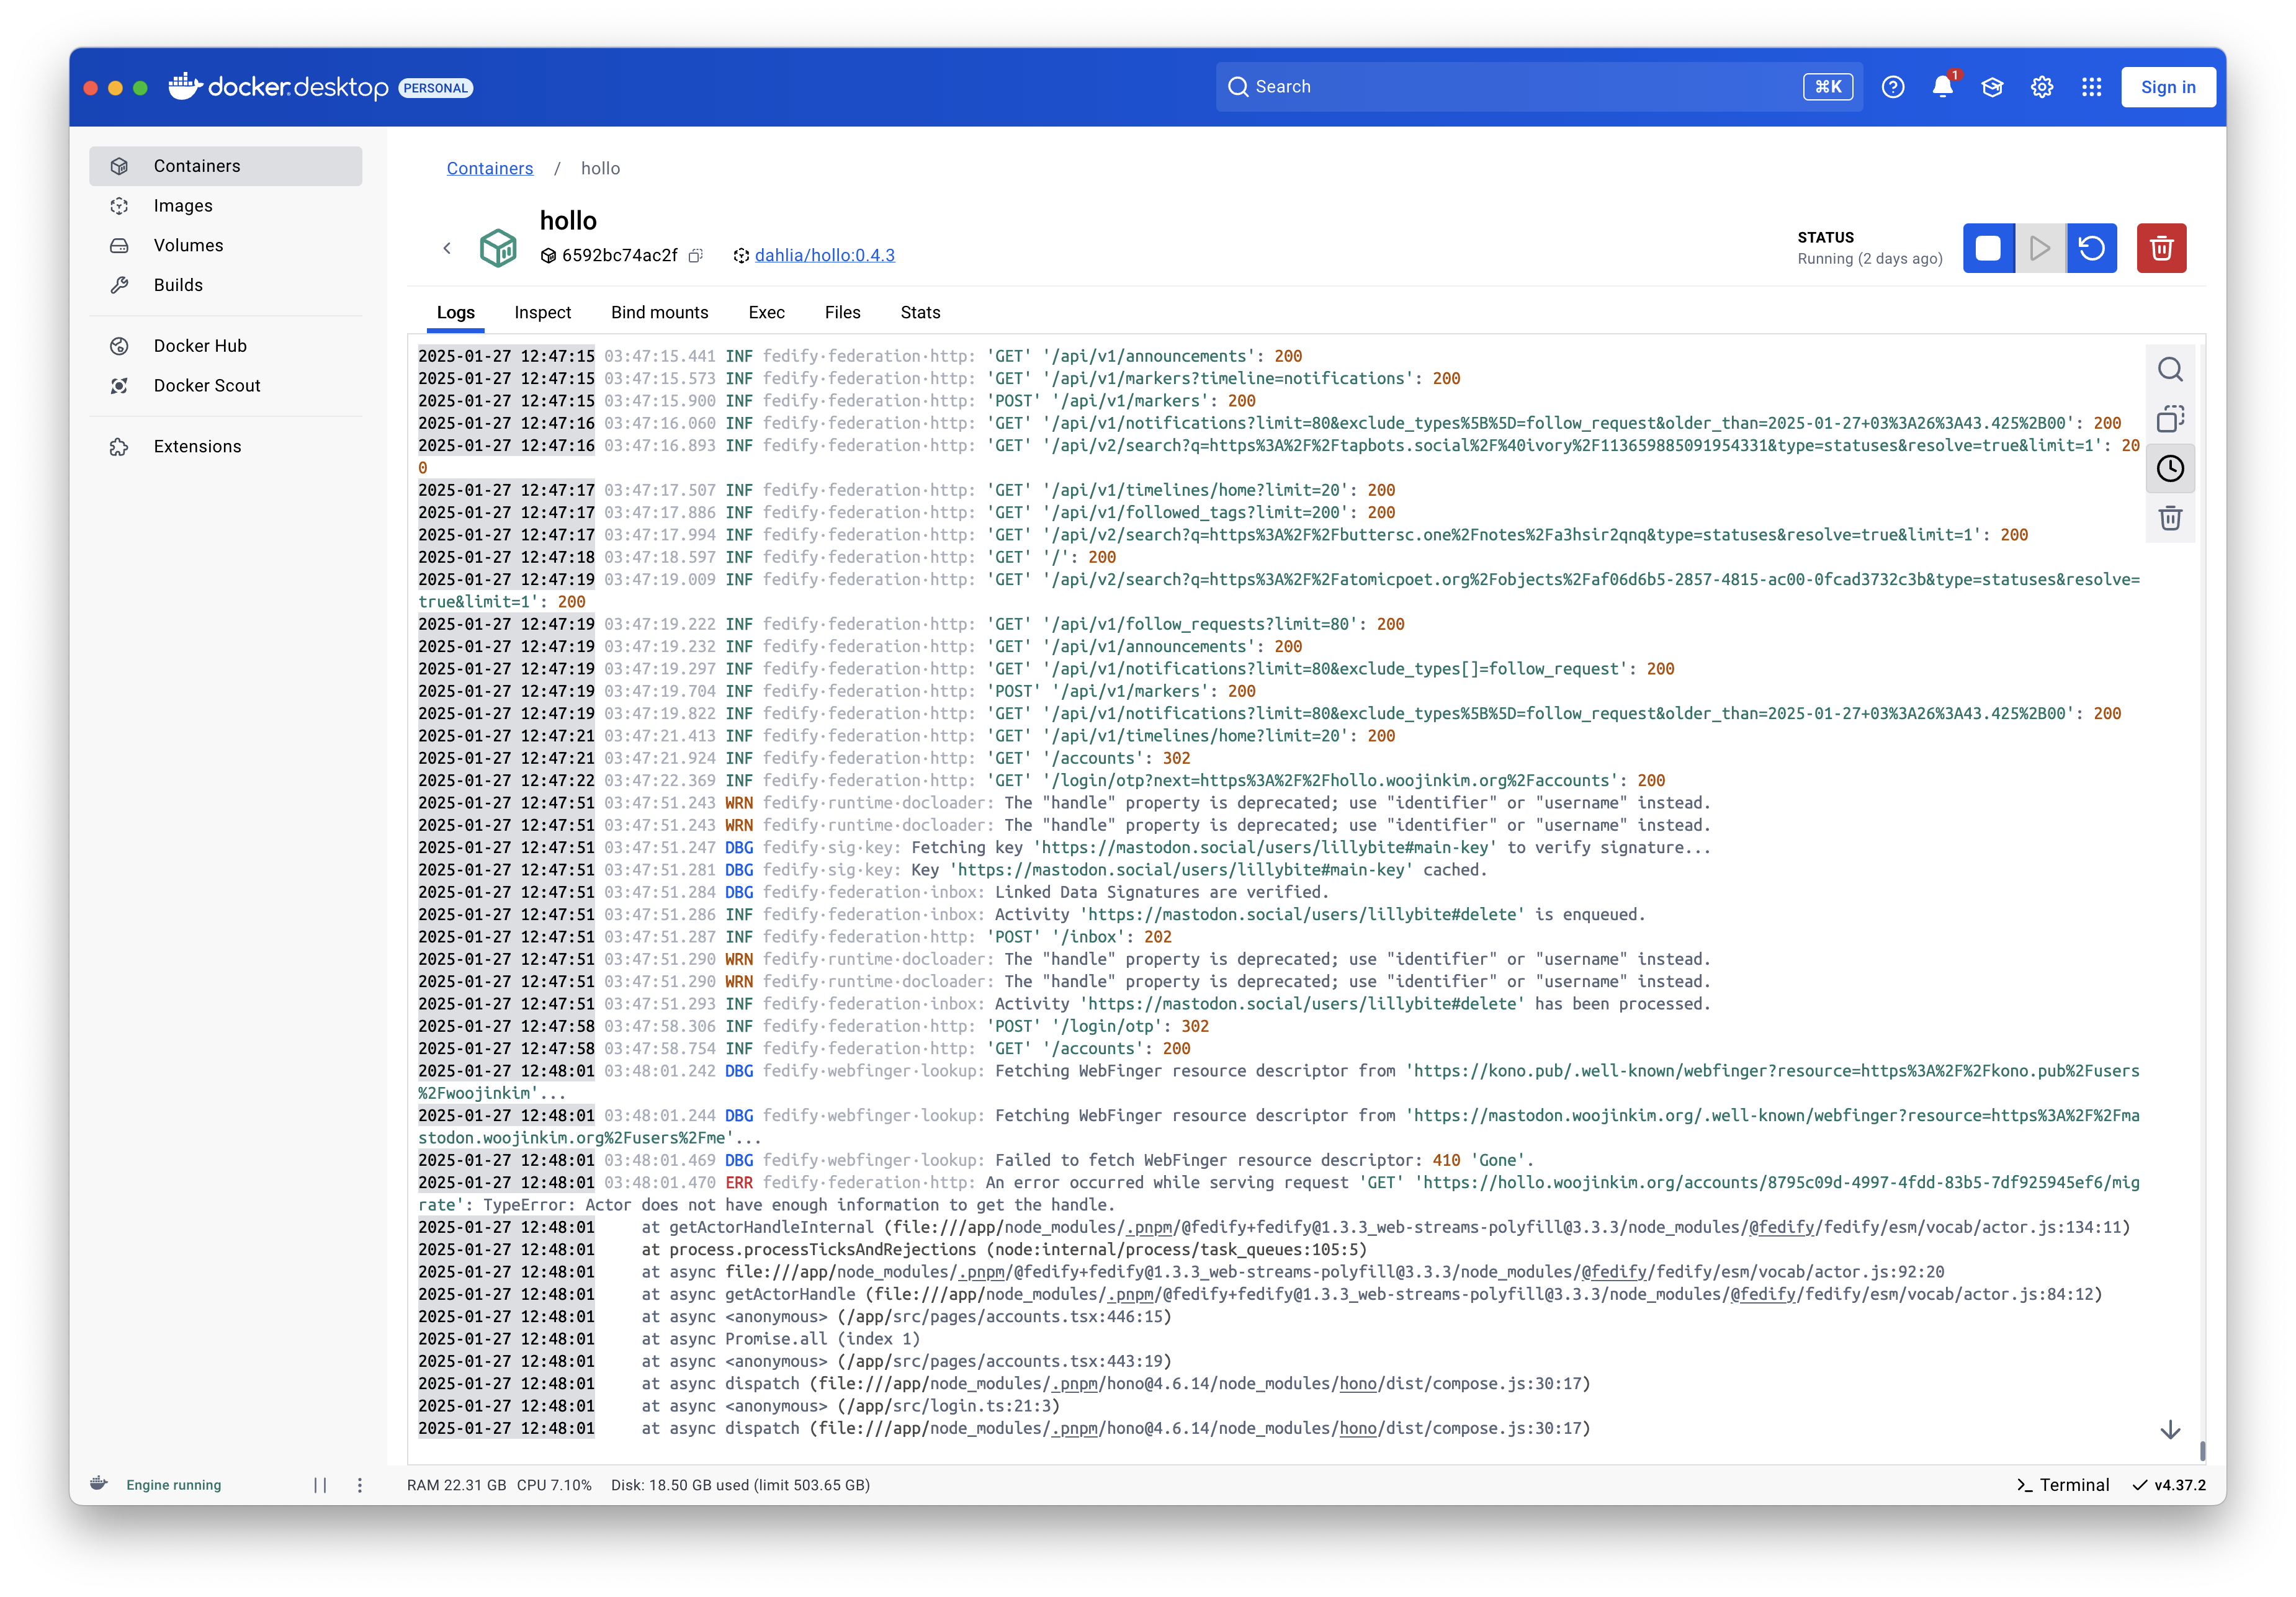Click the RAM 22.31 GB status text
This screenshot has width=2296, height=1597.
[456, 1485]
